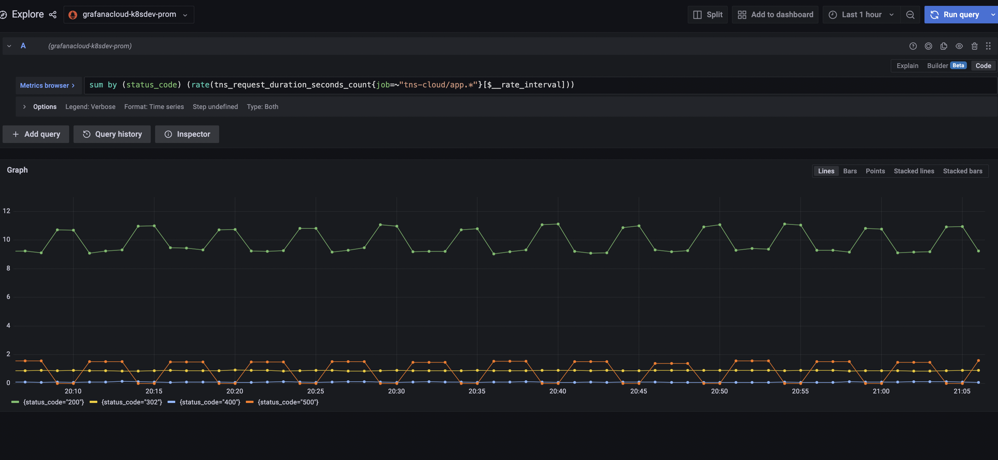Delete query A with trash icon
This screenshot has height=460, width=998.
tap(974, 46)
